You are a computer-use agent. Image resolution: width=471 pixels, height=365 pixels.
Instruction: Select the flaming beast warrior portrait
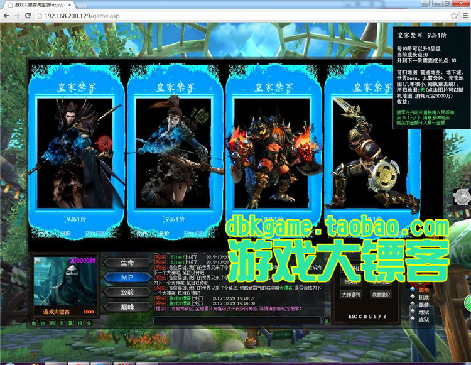coord(272,153)
